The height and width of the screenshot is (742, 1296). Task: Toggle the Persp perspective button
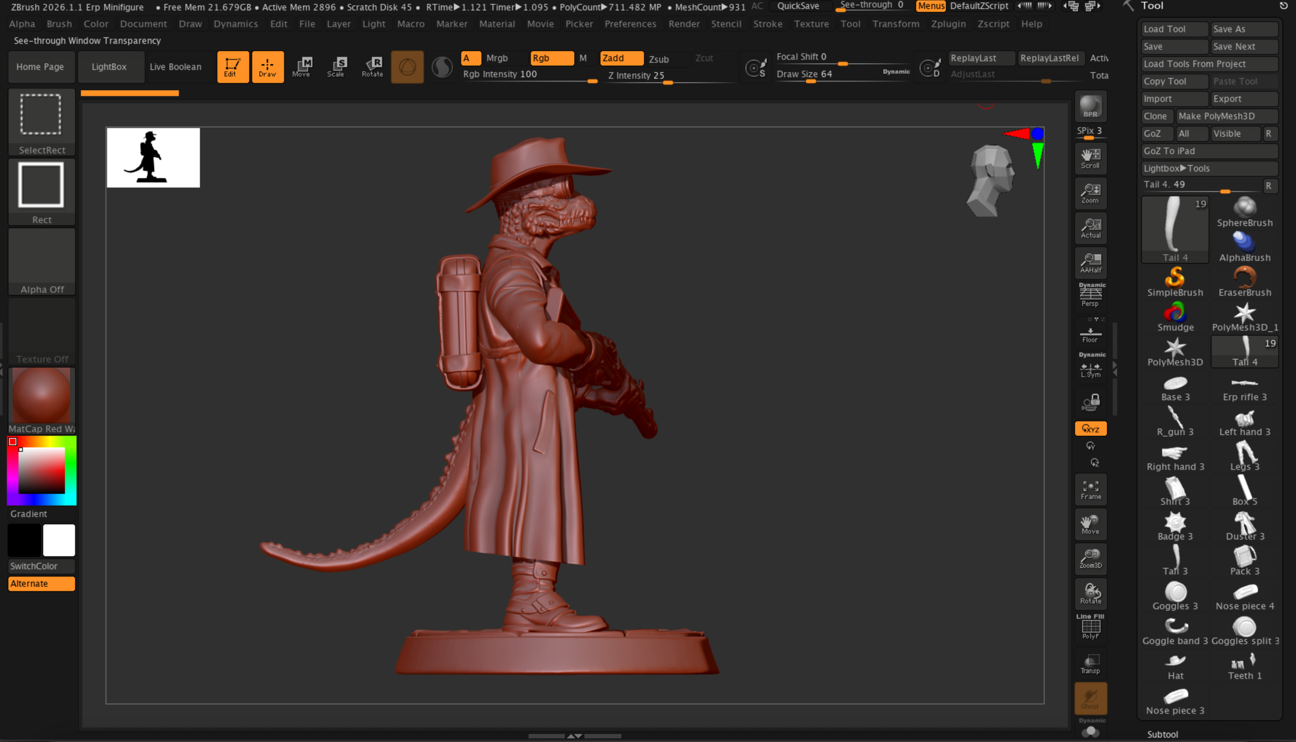(x=1090, y=296)
